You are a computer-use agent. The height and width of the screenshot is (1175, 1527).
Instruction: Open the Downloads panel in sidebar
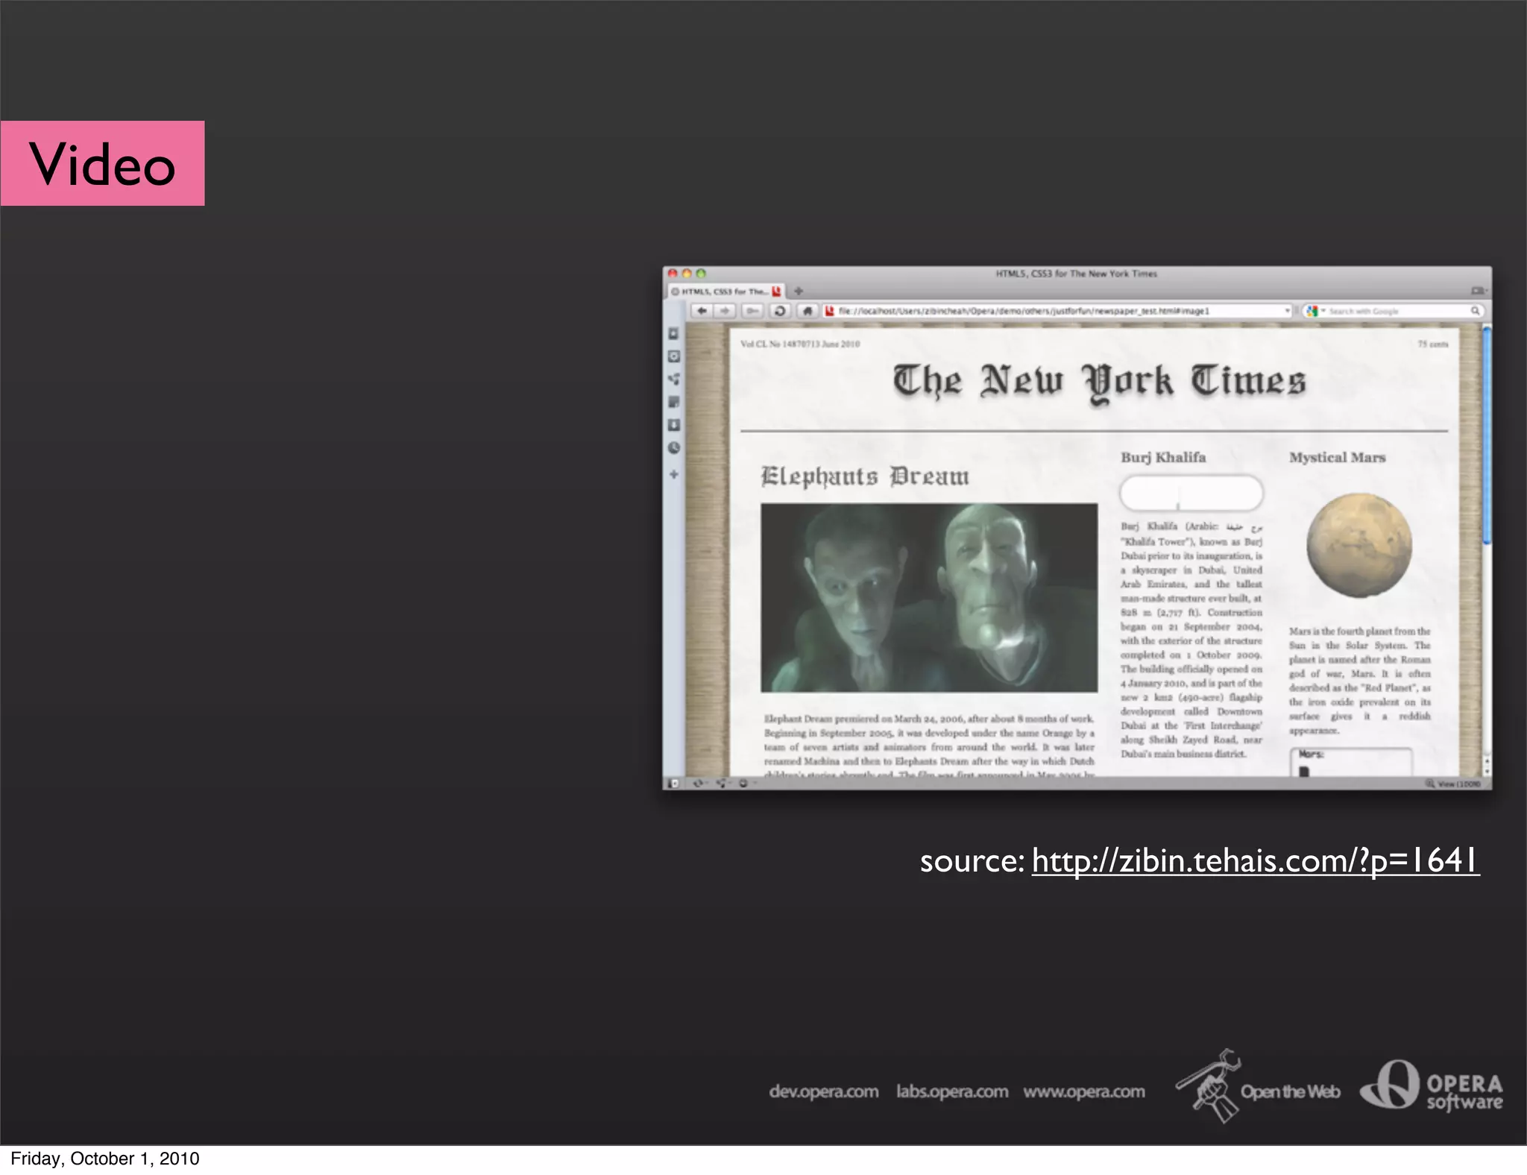tap(673, 425)
